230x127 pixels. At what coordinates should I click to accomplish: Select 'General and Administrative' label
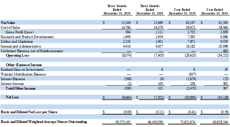(x=21, y=46)
